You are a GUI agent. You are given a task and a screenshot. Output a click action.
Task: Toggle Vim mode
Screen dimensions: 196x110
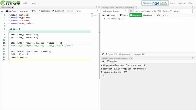pos(34,11)
